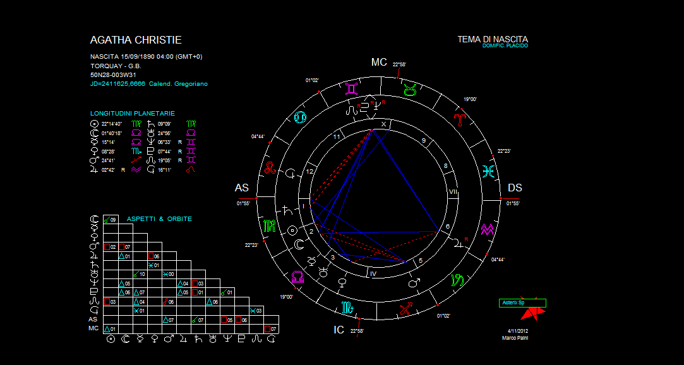Click the 01°55' degree label under DS
This screenshot has height=365, width=684.
click(513, 203)
